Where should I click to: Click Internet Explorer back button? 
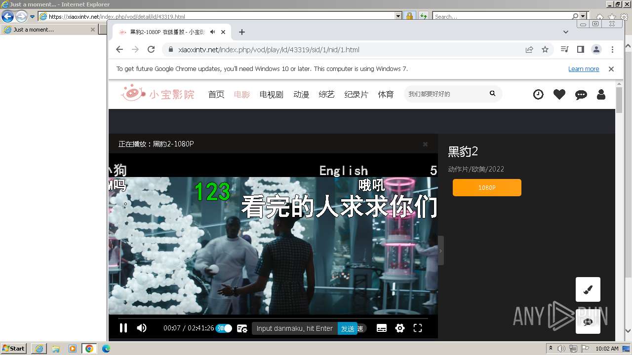tap(7, 16)
